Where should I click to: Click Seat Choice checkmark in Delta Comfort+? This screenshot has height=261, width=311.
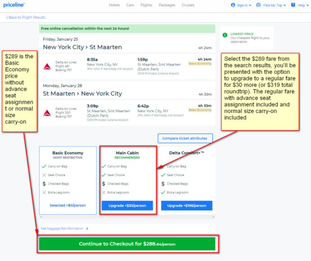[163, 175]
